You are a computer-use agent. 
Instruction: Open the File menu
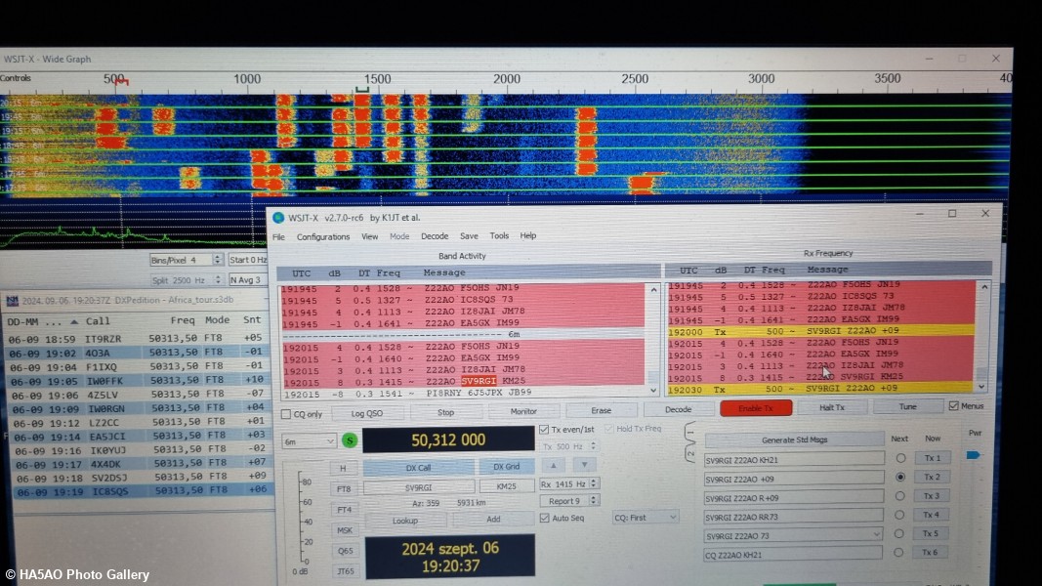278,236
